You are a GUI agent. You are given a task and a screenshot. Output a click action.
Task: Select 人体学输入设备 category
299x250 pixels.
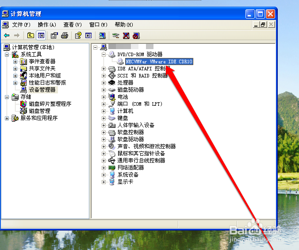point(136,125)
